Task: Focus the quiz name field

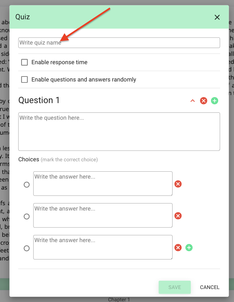Action: pyautogui.click(x=119, y=43)
